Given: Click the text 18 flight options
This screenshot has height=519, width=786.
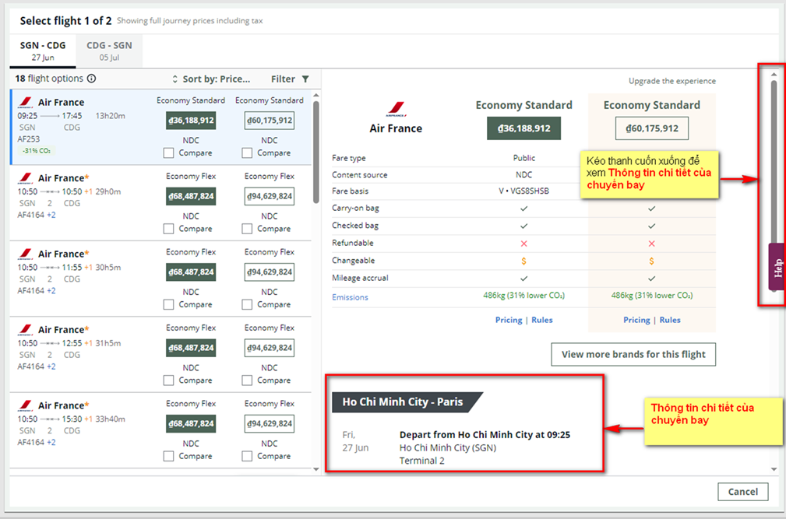Looking at the screenshot, I should point(49,79).
